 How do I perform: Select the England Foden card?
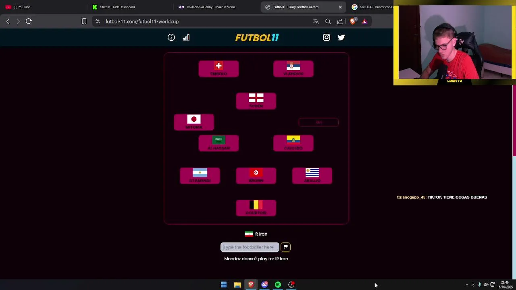pos(256,101)
